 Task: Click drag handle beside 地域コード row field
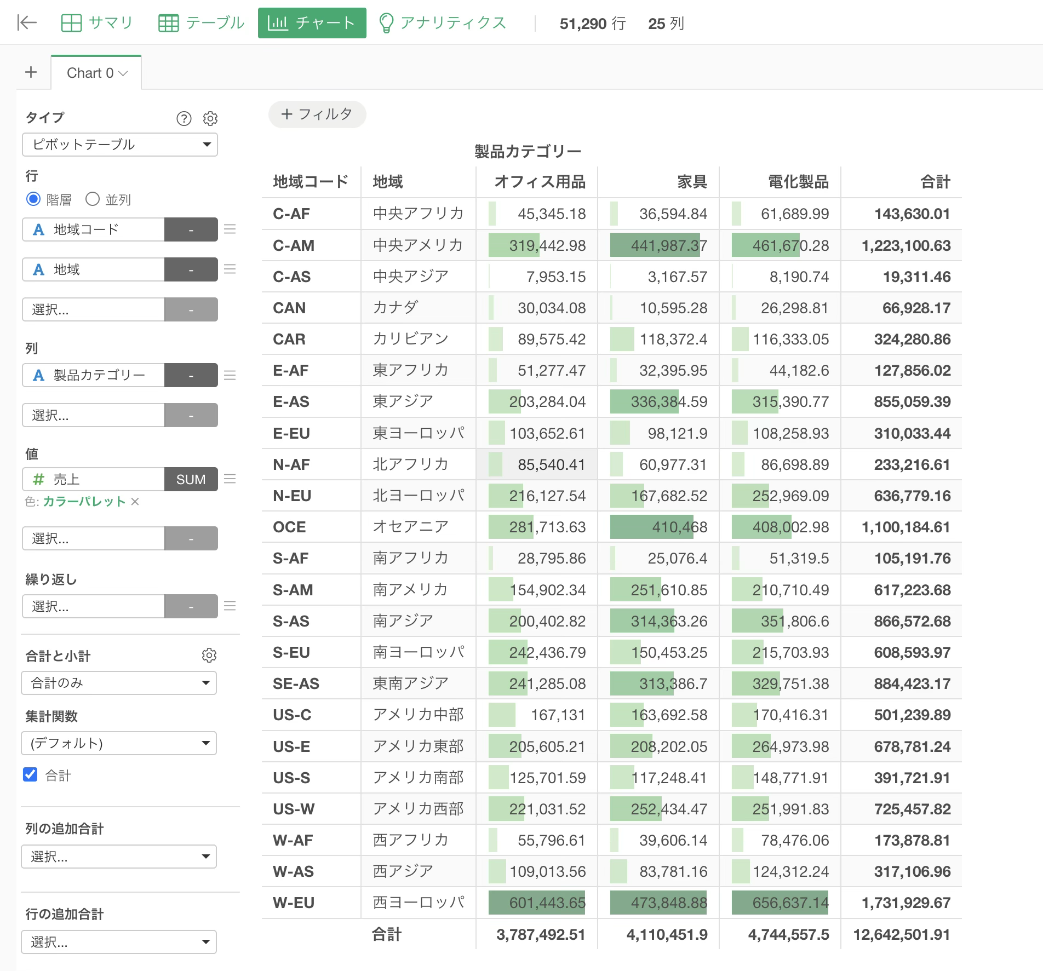click(x=230, y=229)
